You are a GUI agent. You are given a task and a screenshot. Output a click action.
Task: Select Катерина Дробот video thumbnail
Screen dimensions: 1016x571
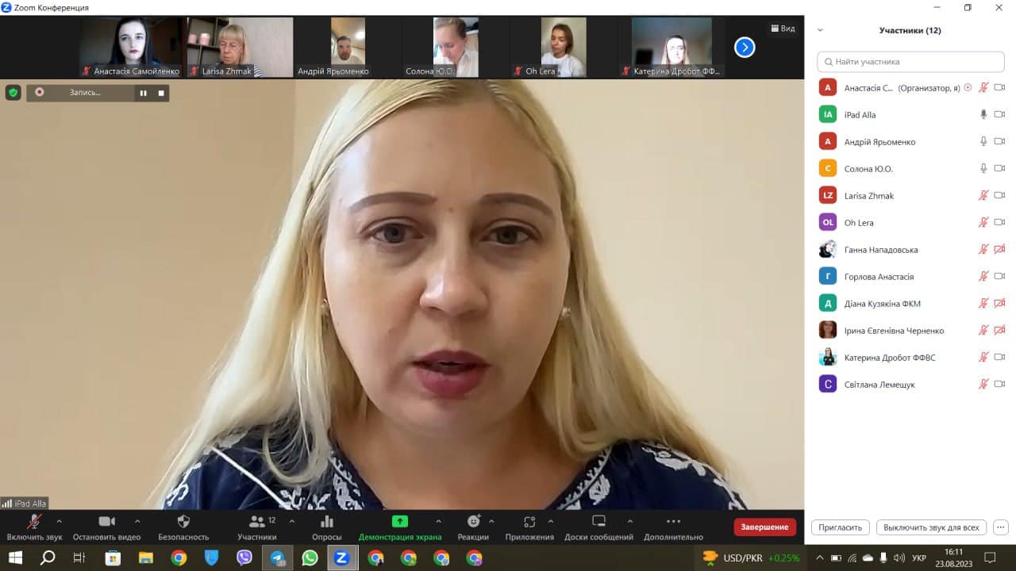[672, 47]
